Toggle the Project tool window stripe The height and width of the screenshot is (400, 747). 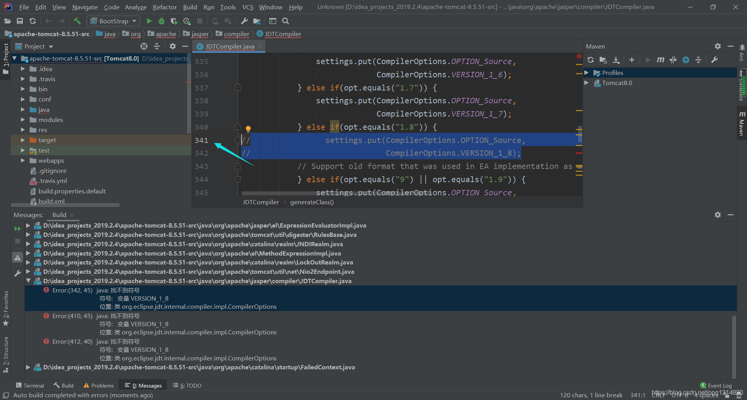tap(5, 59)
